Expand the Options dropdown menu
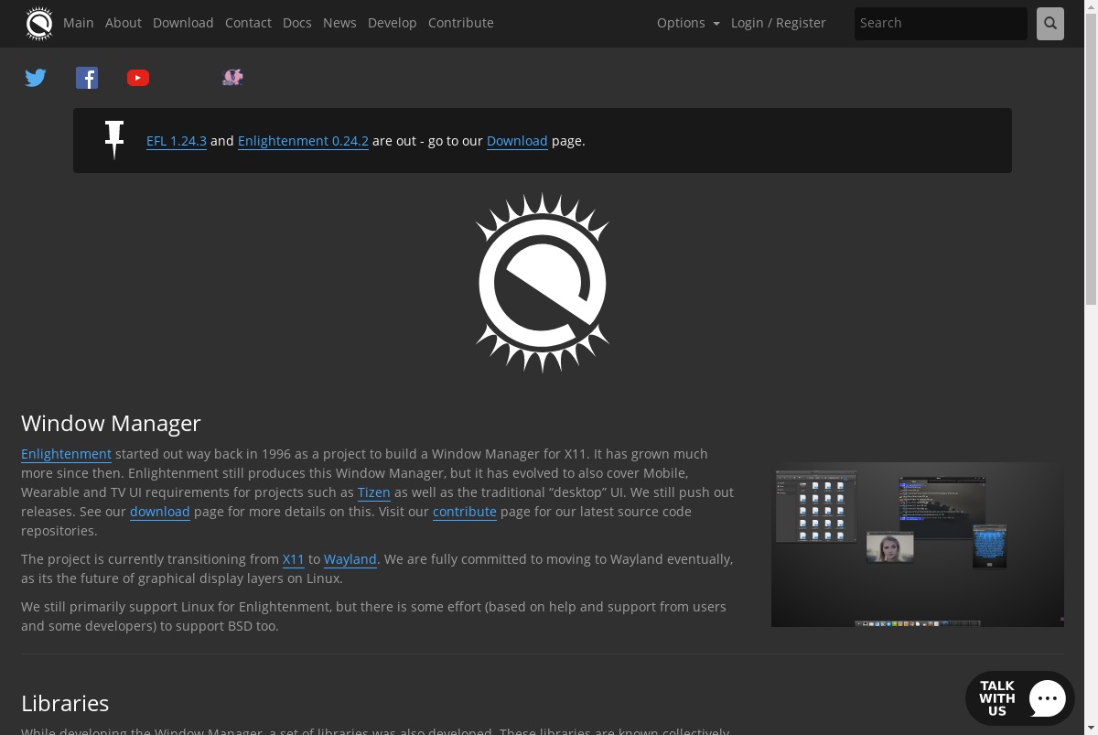This screenshot has width=1098, height=735. [x=688, y=23]
